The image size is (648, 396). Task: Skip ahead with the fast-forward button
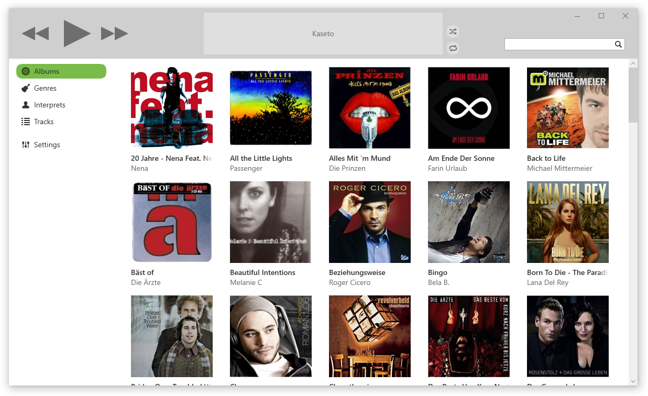pos(115,34)
